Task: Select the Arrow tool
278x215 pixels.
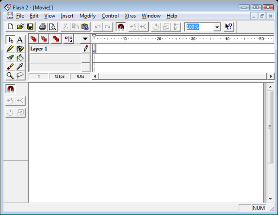Action: pyautogui.click(x=11, y=40)
